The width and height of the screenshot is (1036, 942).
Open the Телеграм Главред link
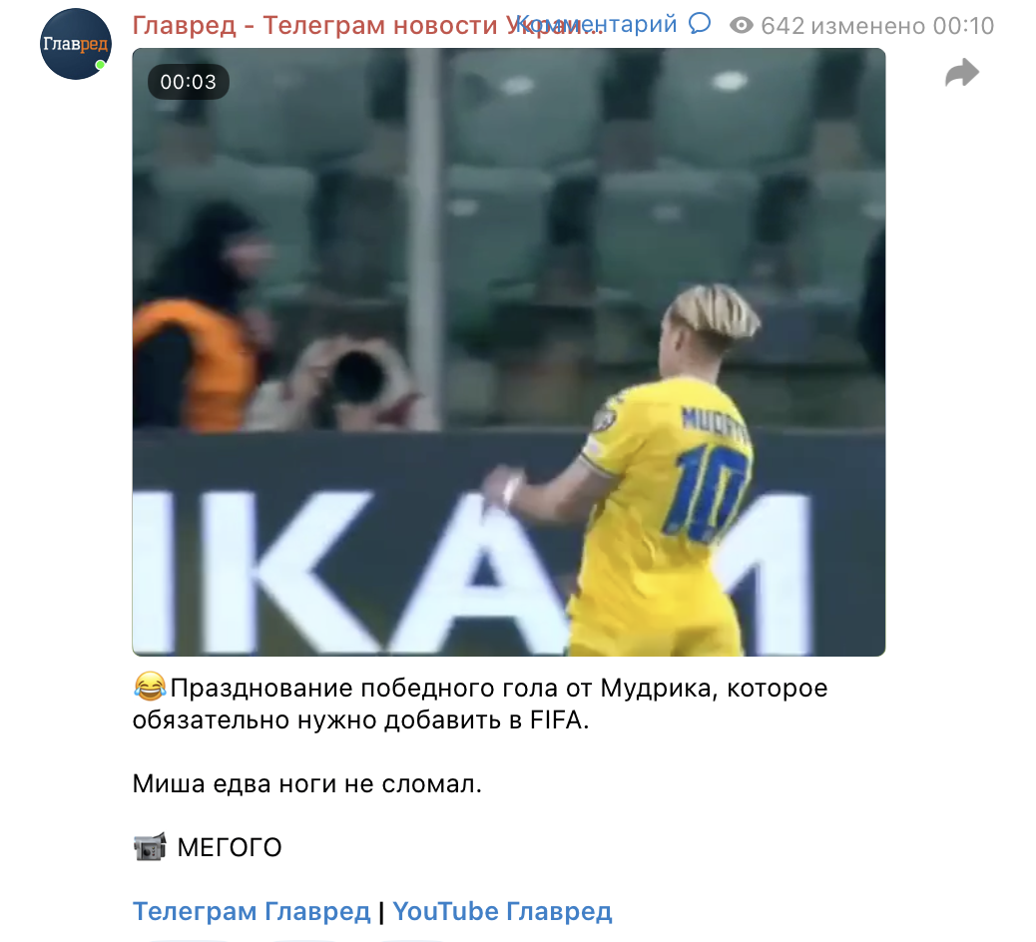252,911
